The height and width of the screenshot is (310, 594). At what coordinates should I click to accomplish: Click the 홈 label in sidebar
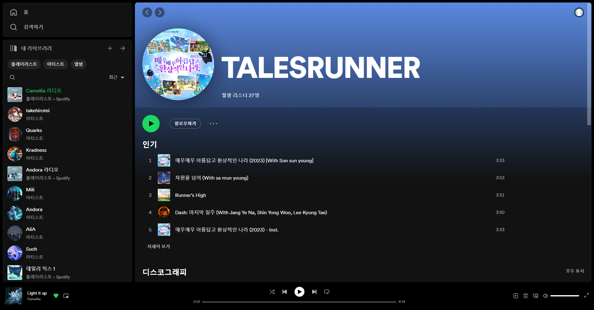pos(26,12)
